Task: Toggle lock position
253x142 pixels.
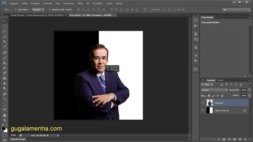Action: (218, 96)
